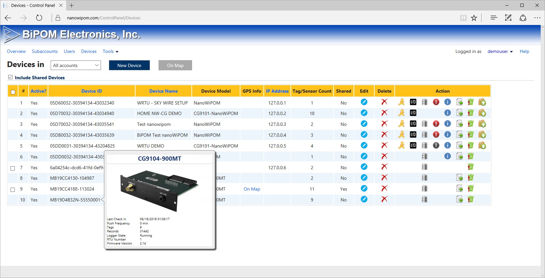Click green trash icon in BiPOM Test nanoWiPOM row
The height and width of the screenshot is (278, 545).
(471, 135)
